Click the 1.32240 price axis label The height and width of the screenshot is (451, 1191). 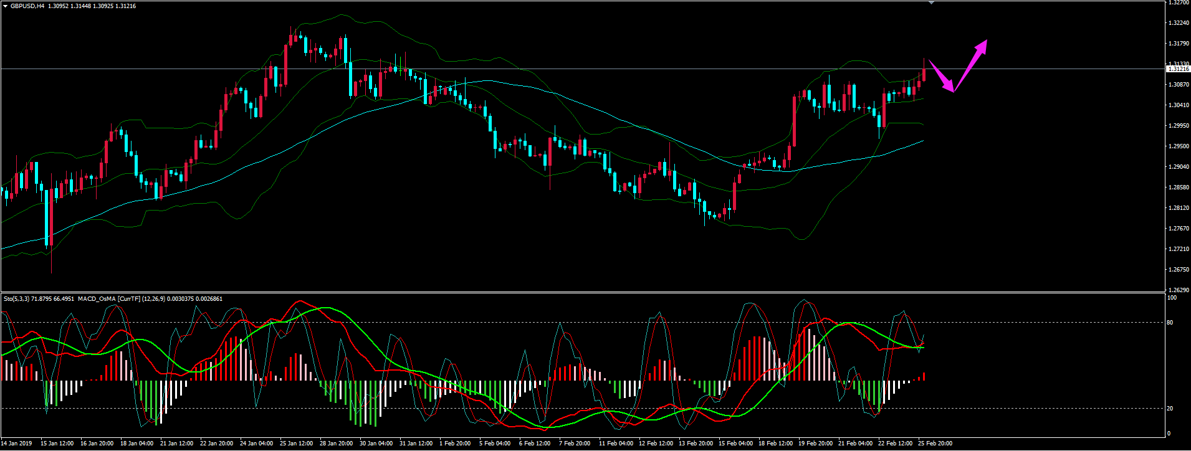(x=1178, y=23)
